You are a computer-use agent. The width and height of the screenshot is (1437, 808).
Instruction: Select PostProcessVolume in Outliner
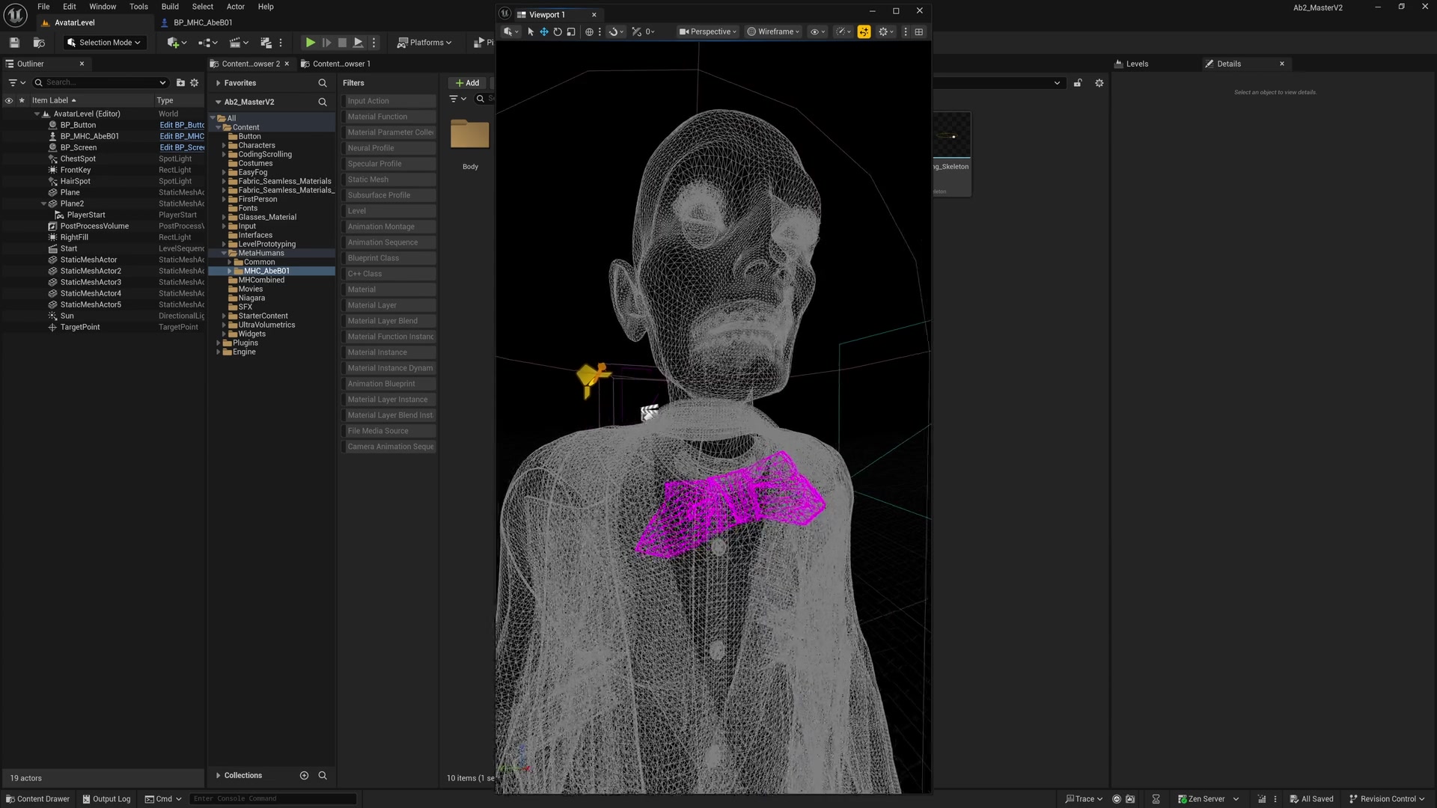click(94, 226)
